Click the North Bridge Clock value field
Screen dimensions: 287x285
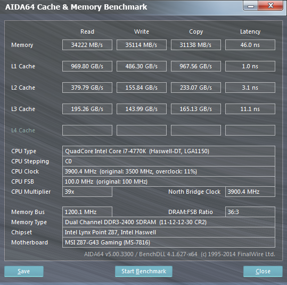coord(250,192)
